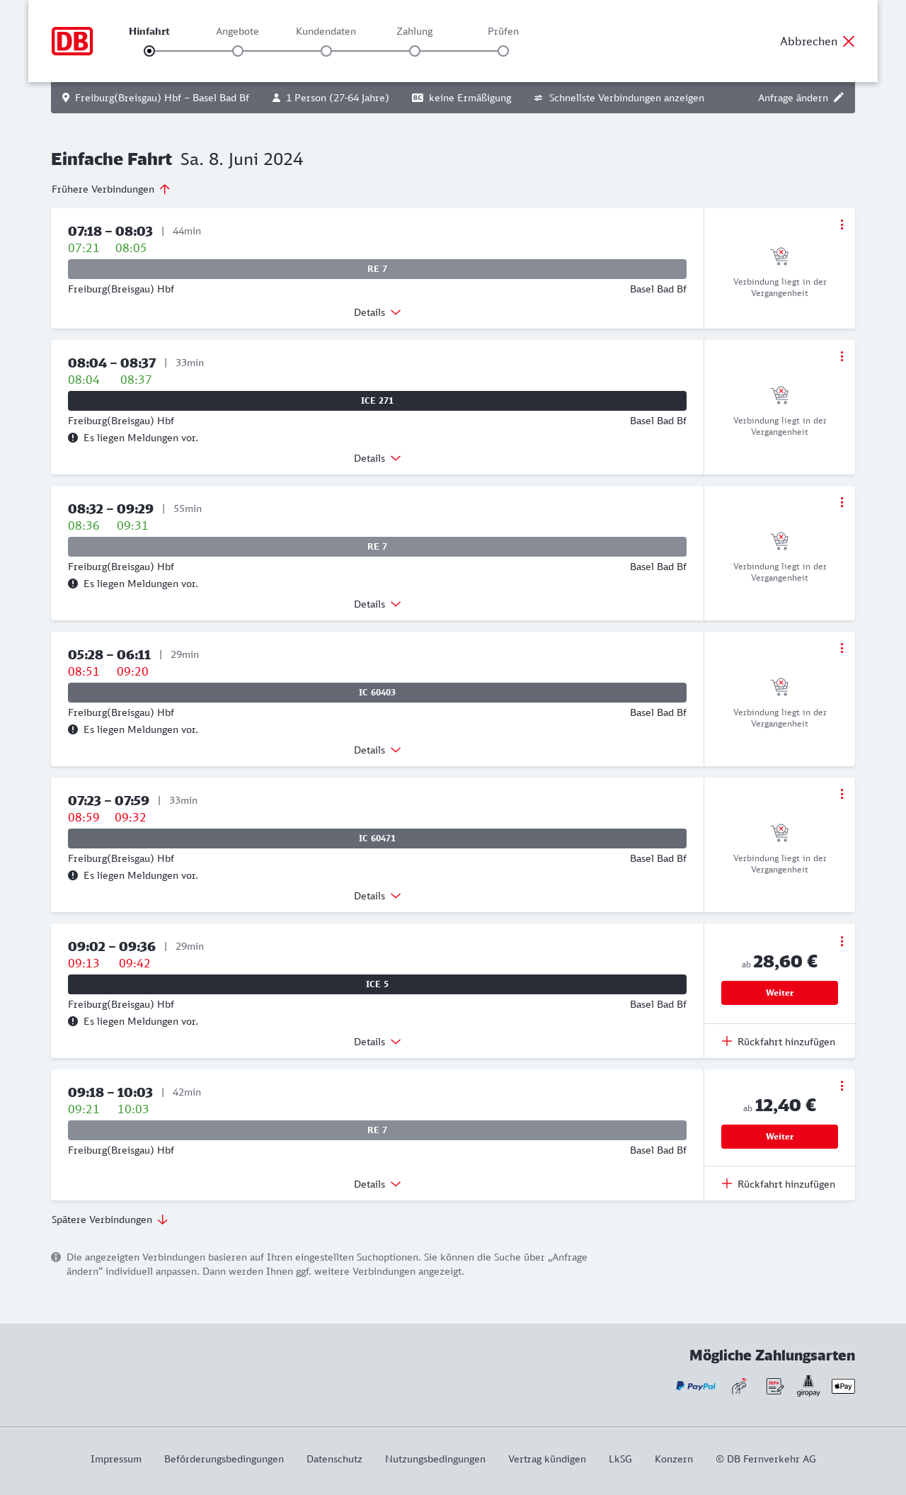
Task: Open the Datenschutz footer link
Action: tap(334, 1459)
